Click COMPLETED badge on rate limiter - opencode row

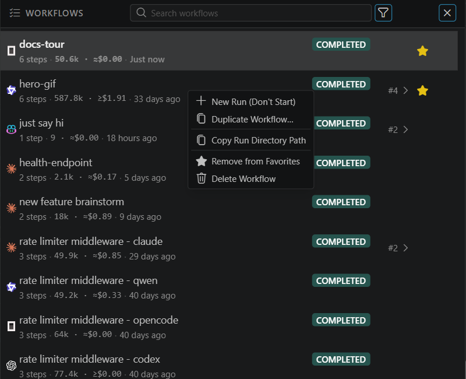click(341, 320)
